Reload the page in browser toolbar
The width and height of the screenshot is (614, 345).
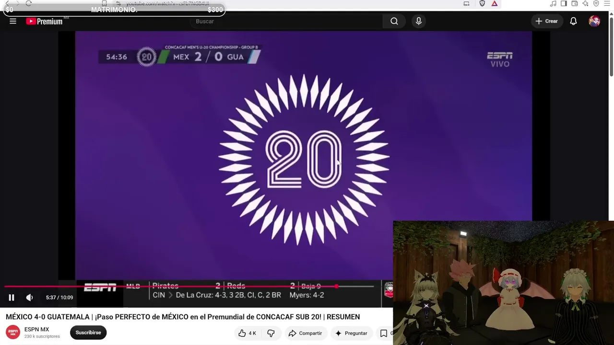[x=29, y=3]
